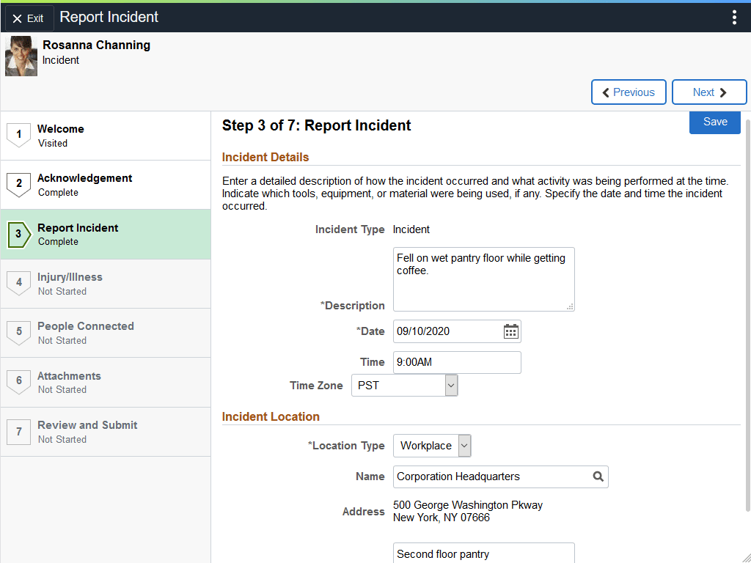751x563 pixels.
Task: Click the Save button
Action: tap(714, 122)
